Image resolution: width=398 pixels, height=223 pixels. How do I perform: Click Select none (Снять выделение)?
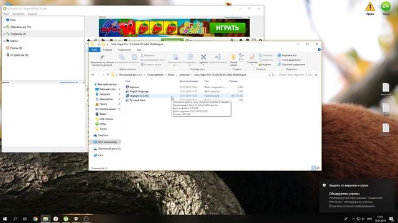289,60
